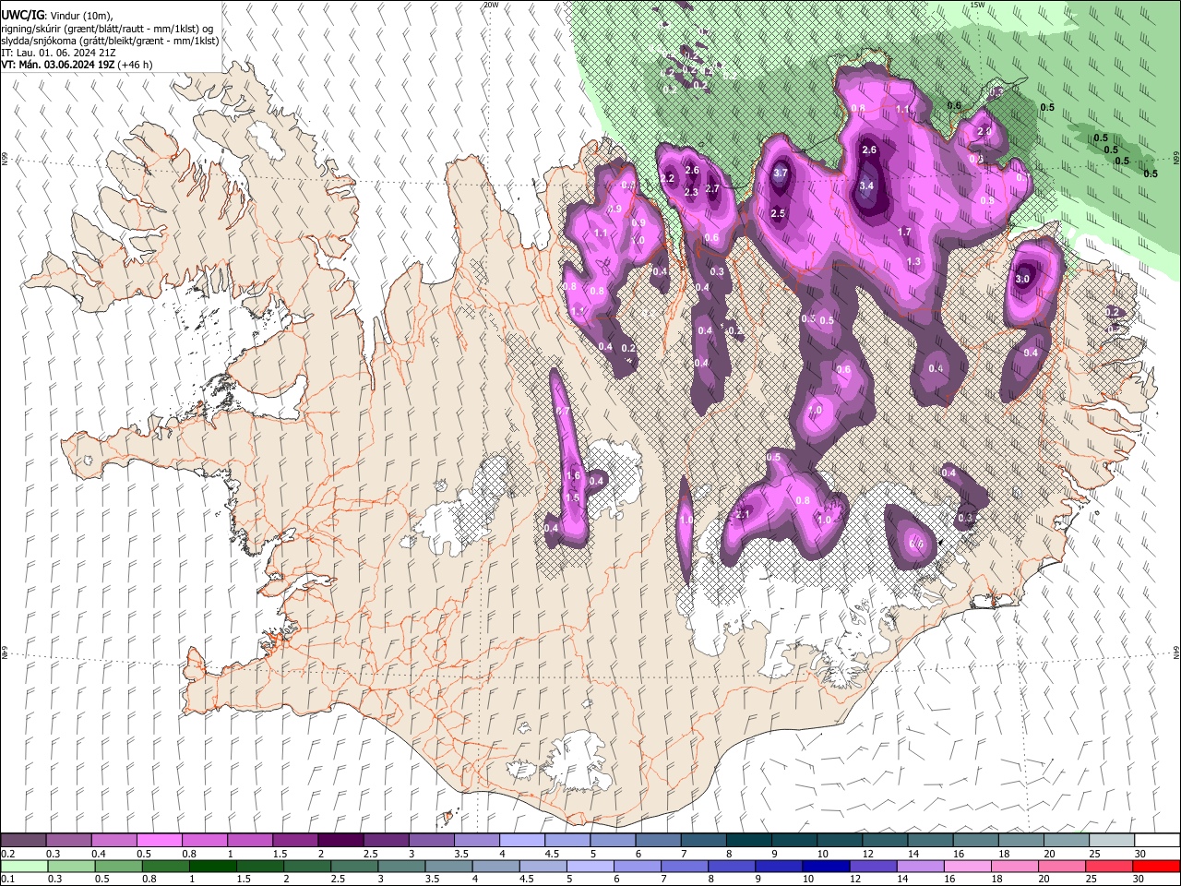Viewport: 1181px width, 886px height.
Task: Select the pale grey 25 swatch in the top legend row
Action: tap(1112, 841)
